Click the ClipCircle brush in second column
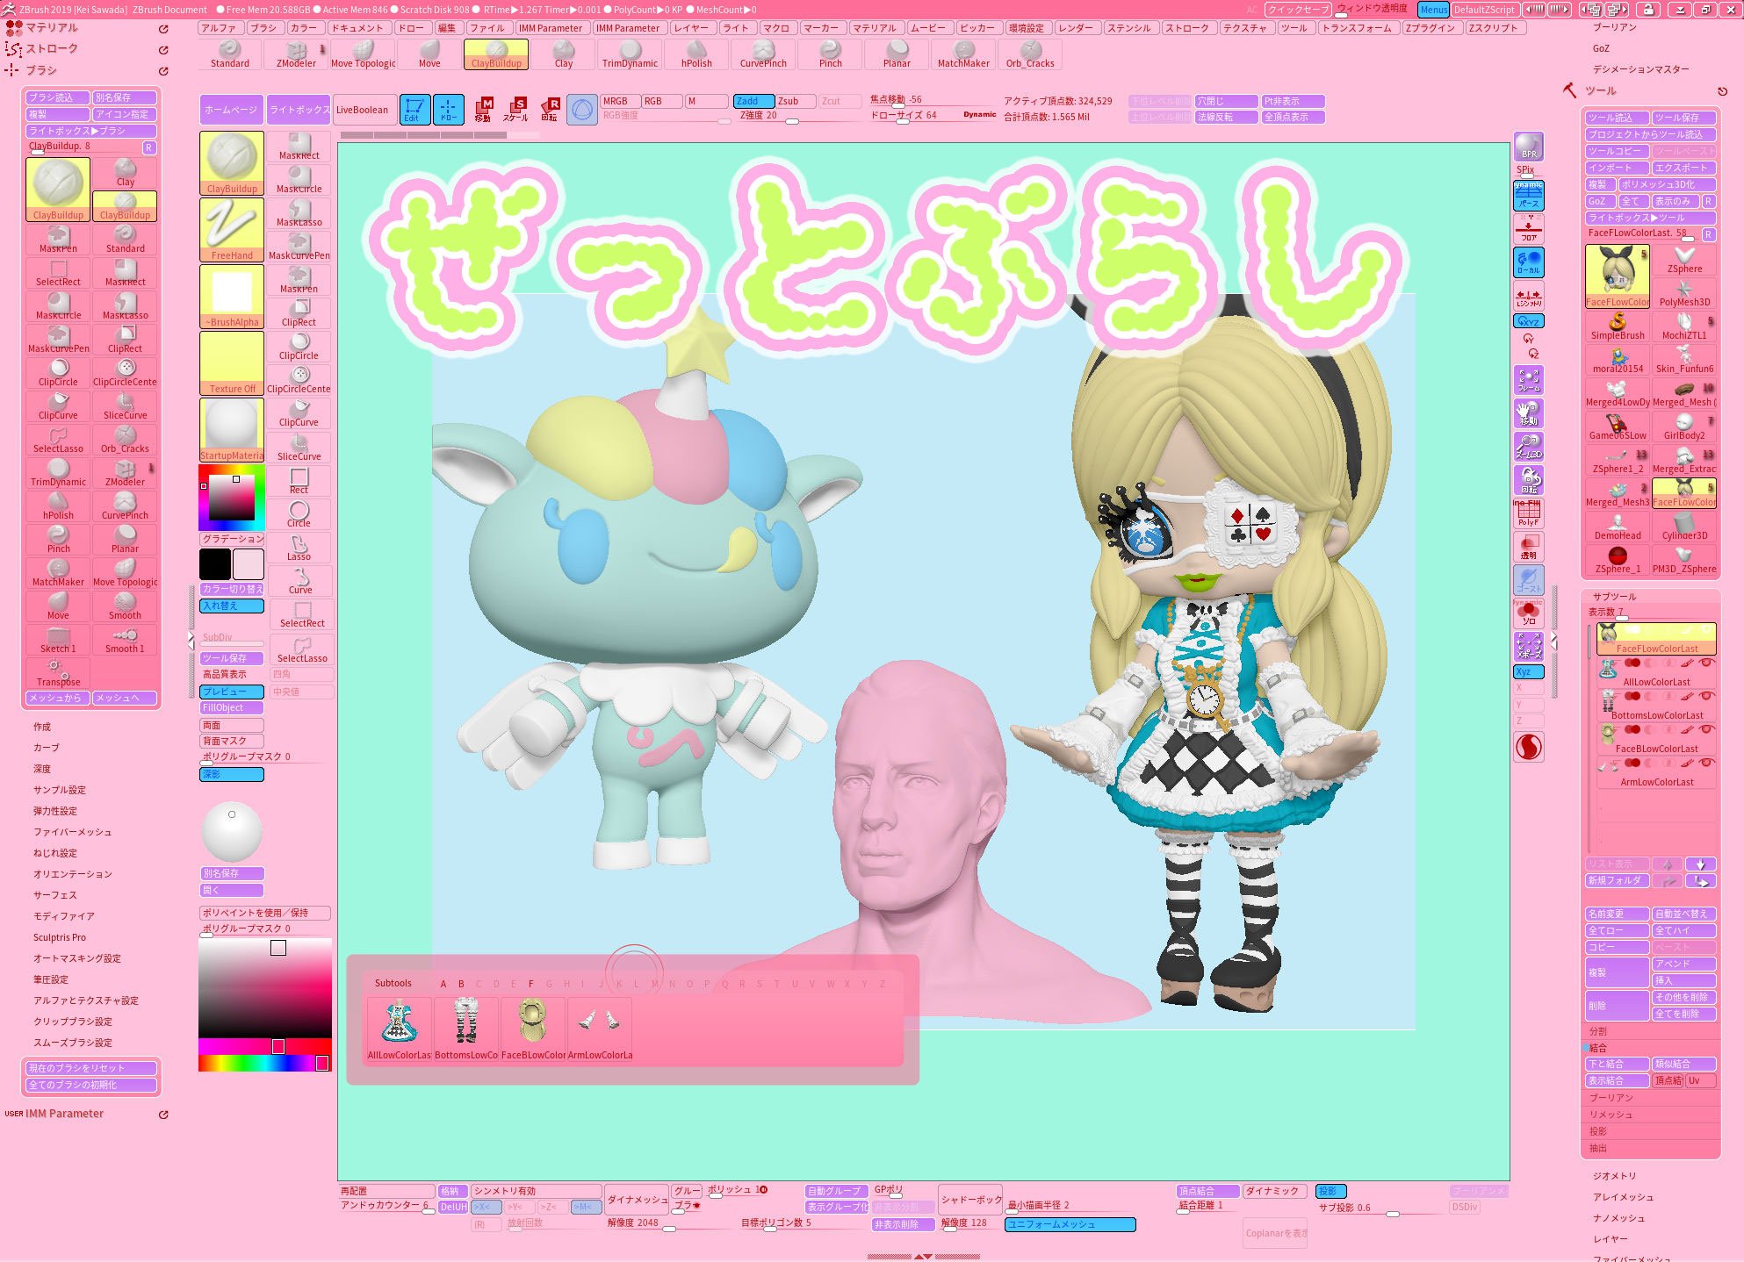This screenshot has width=1744, height=1262. click(299, 347)
